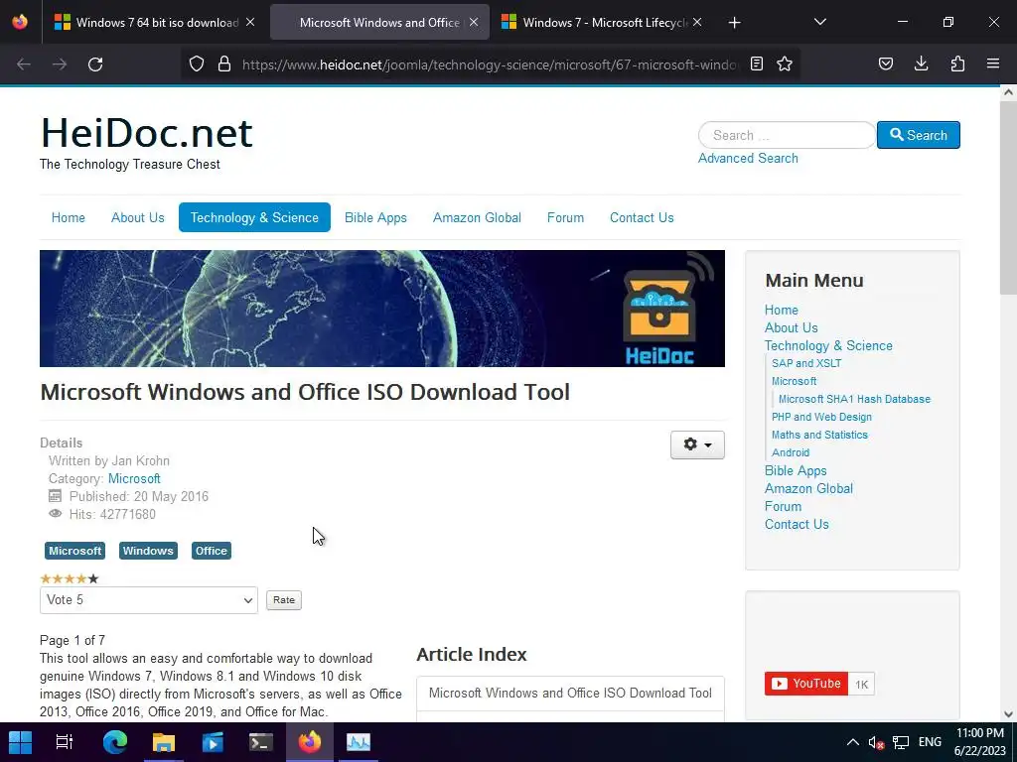
Task: Bookmark this page with the star icon
Action: (785, 63)
